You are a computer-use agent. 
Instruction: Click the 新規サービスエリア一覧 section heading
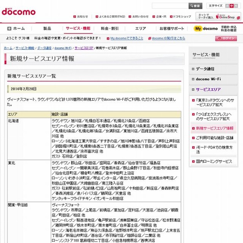click(x=32, y=76)
